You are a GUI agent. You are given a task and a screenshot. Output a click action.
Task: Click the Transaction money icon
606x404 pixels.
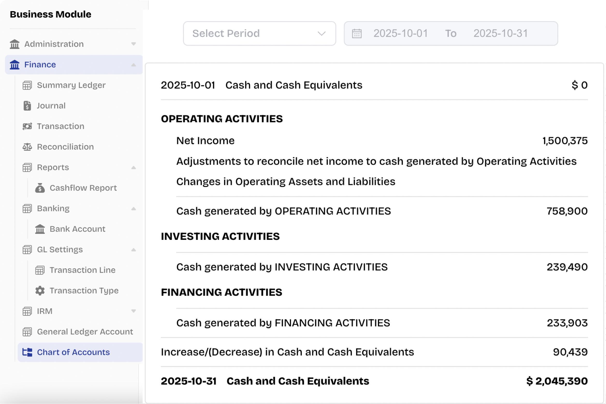[27, 126]
